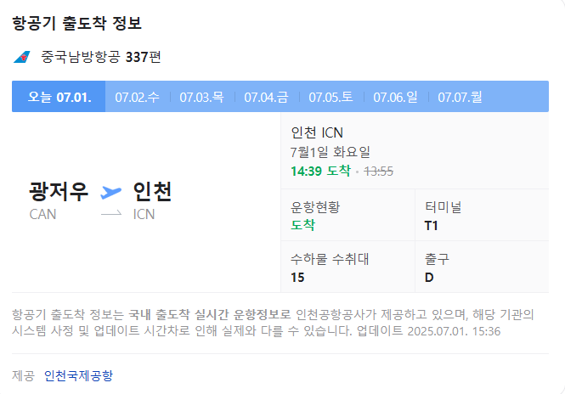Screen dimensions: 565x394
Task: Open the 인천국제공항 provider link
Action: pyautogui.click(x=78, y=375)
